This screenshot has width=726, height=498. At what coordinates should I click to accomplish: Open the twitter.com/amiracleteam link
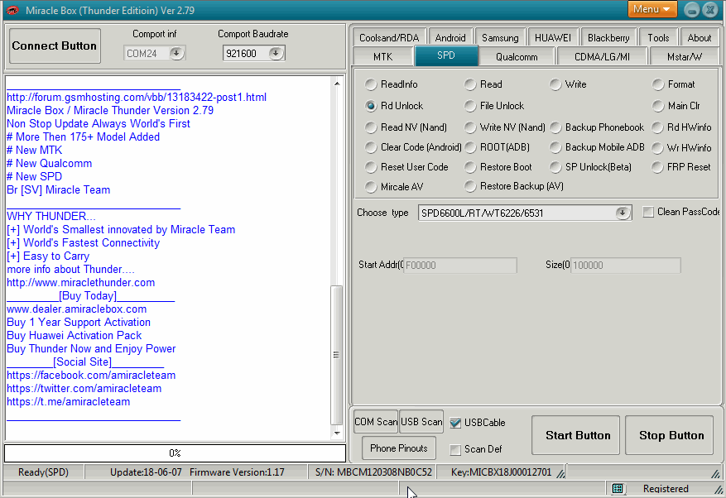[x=84, y=388]
